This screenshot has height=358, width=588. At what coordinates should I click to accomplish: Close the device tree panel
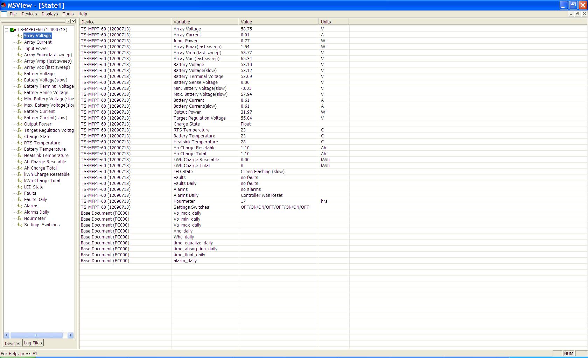(73, 21)
